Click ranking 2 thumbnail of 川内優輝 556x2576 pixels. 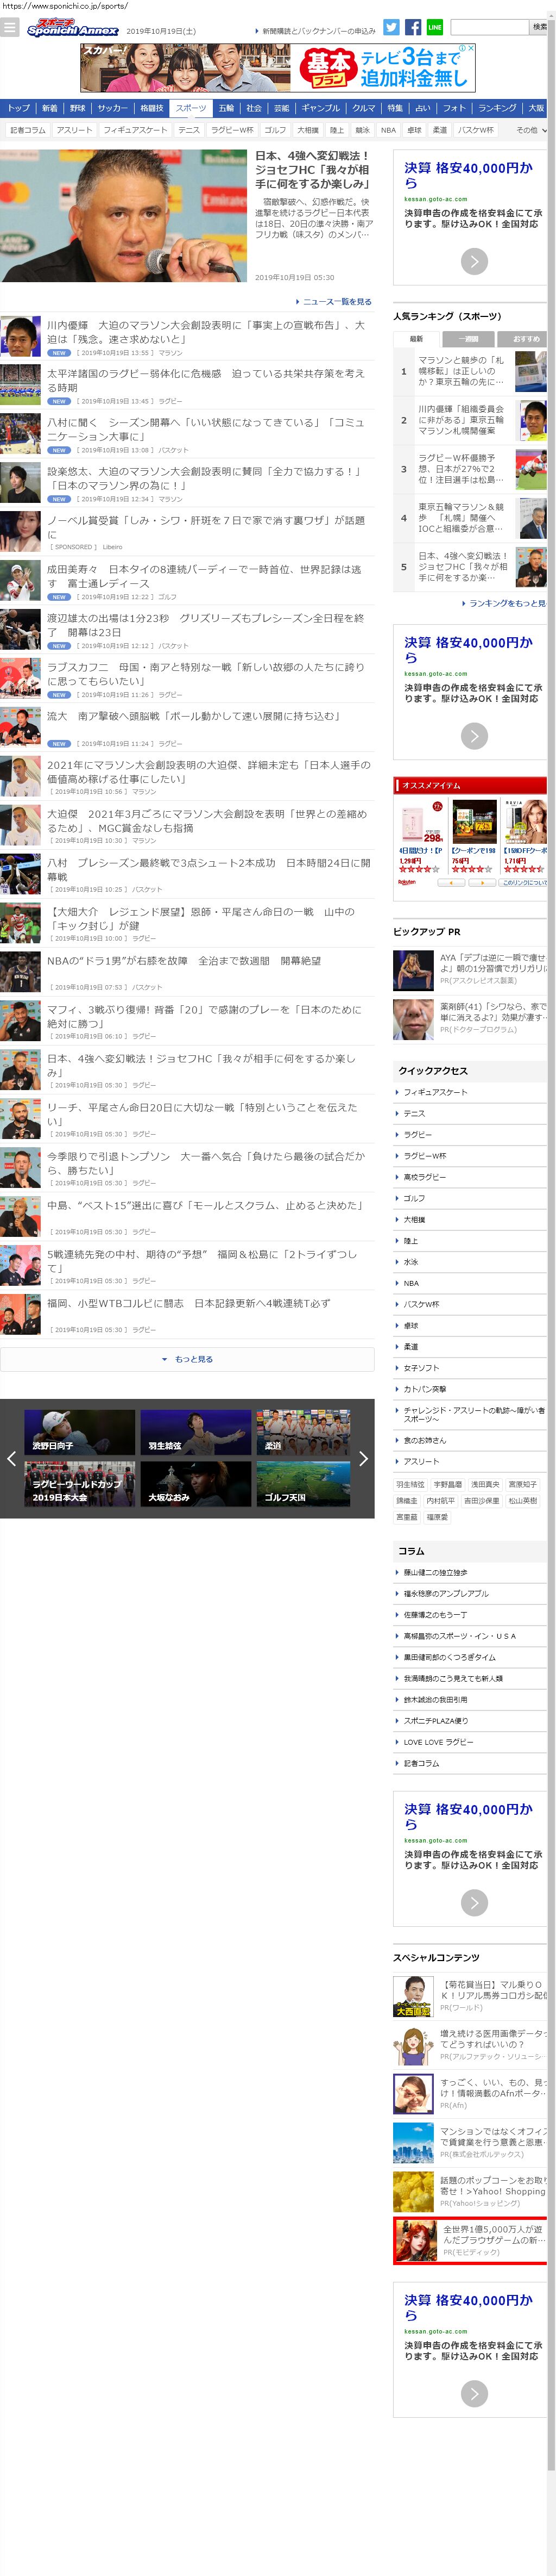pyautogui.click(x=531, y=420)
